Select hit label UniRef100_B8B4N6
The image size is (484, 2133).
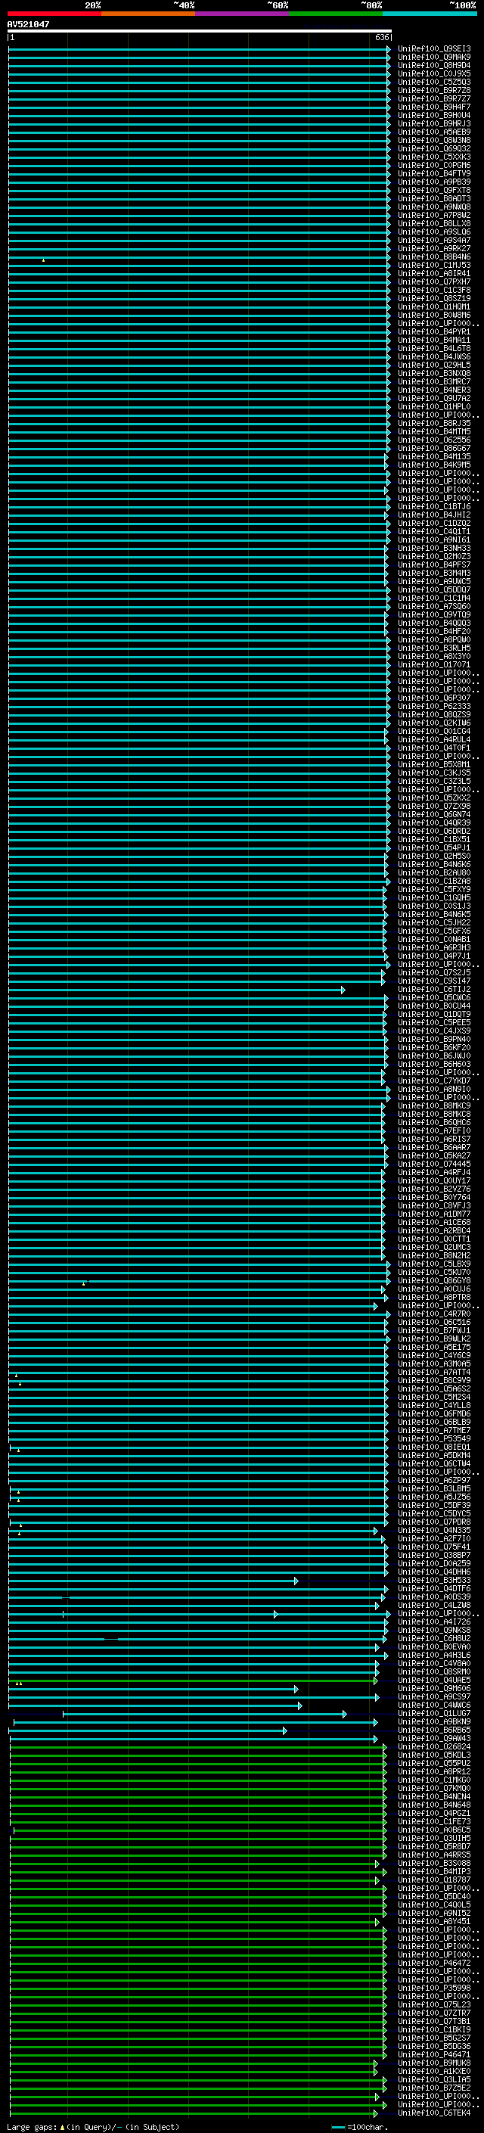[434, 257]
